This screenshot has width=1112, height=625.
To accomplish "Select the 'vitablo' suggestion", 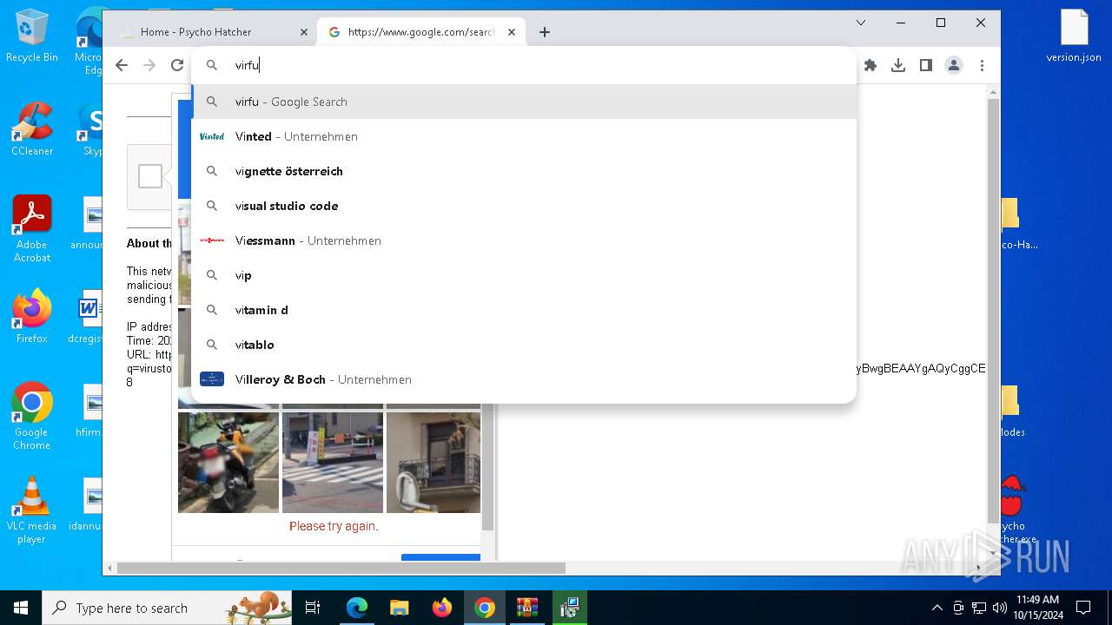I will (x=524, y=345).
